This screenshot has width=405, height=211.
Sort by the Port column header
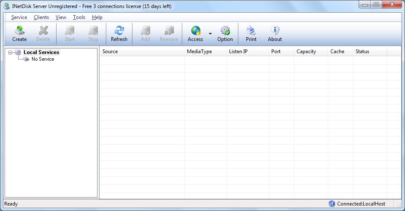tap(281, 51)
